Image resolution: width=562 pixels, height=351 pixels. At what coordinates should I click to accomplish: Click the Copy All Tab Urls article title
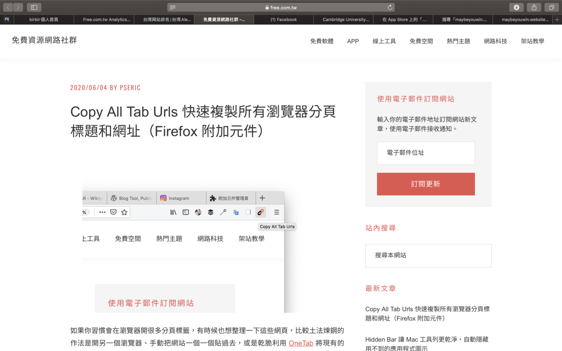coord(203,121)
